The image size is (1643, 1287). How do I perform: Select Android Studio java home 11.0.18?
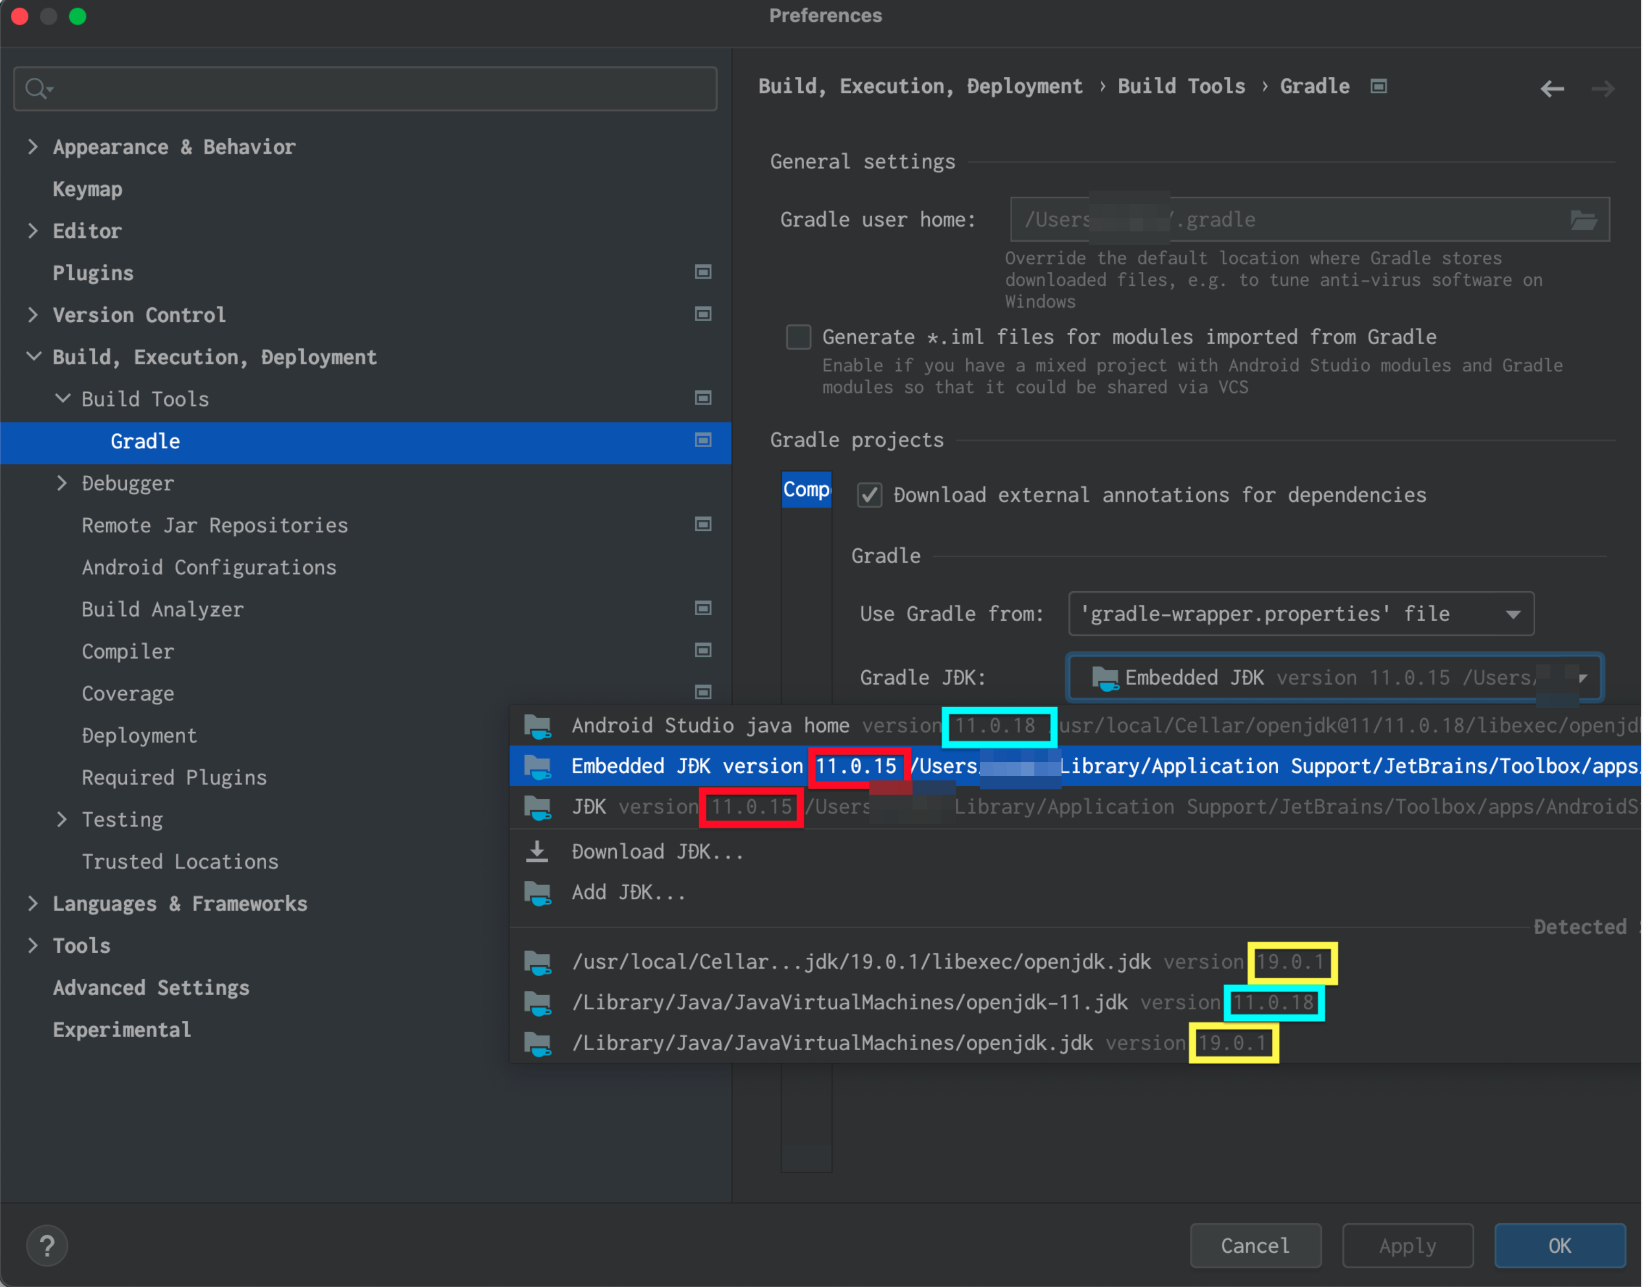click(1075, 726)
